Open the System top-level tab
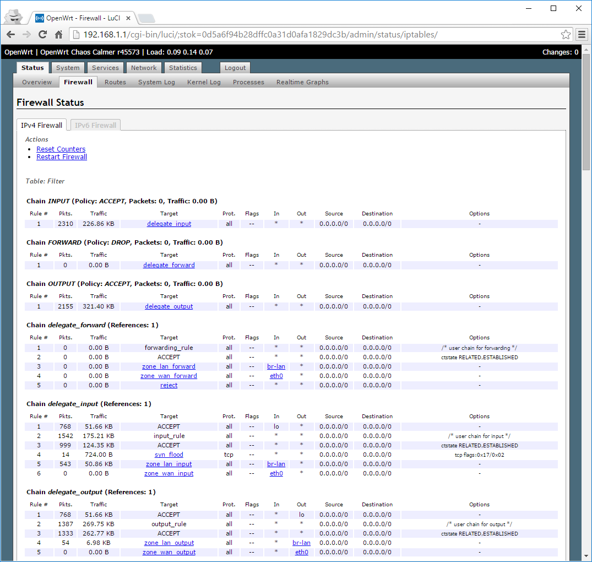The image size is (592, 562). [x=68, y=68]
